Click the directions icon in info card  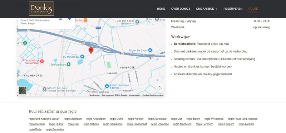tap(69, 19)
